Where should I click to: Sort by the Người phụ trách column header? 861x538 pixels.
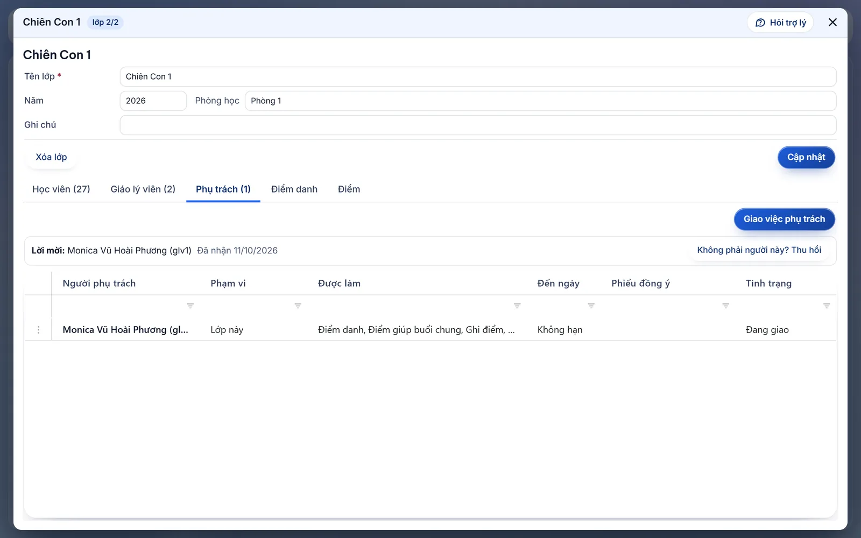pyautogui.click(x=99, y=284)
